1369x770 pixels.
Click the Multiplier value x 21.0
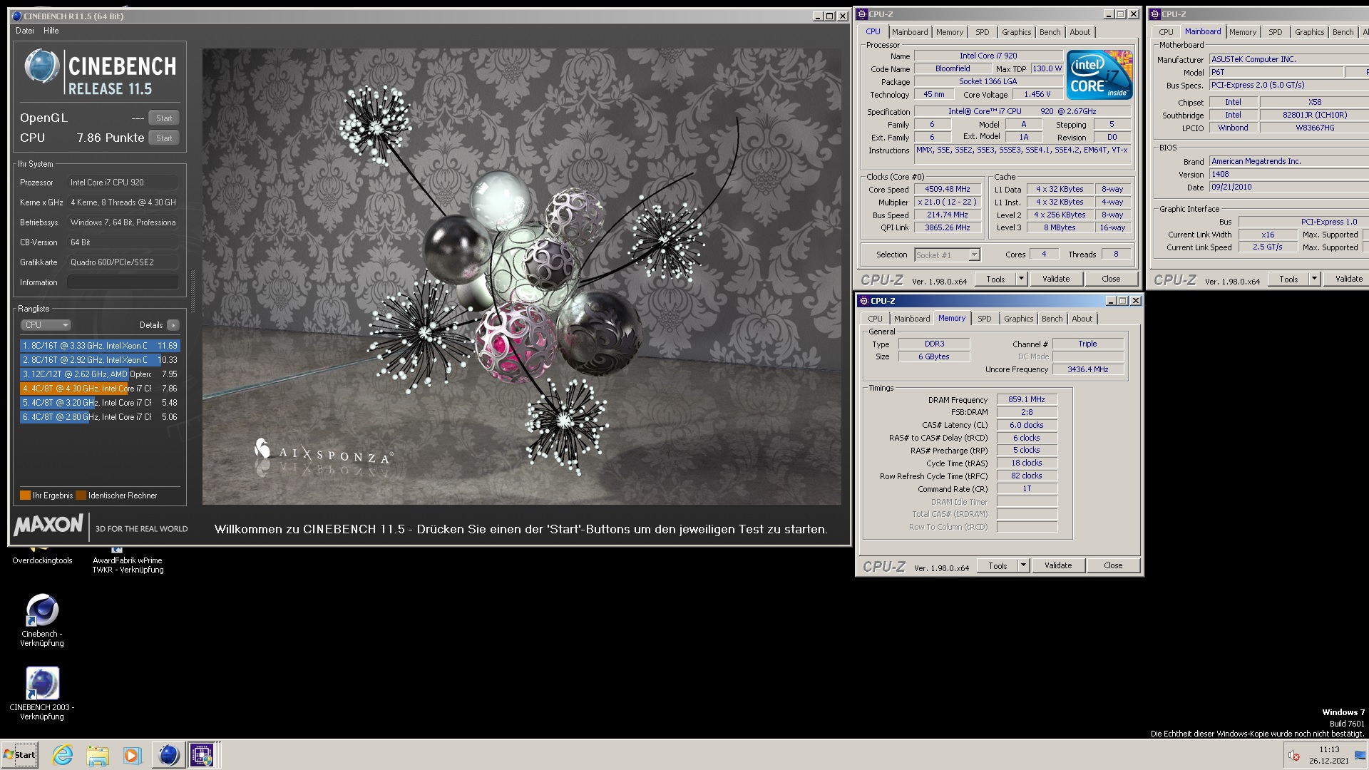(x=948, y=202)
